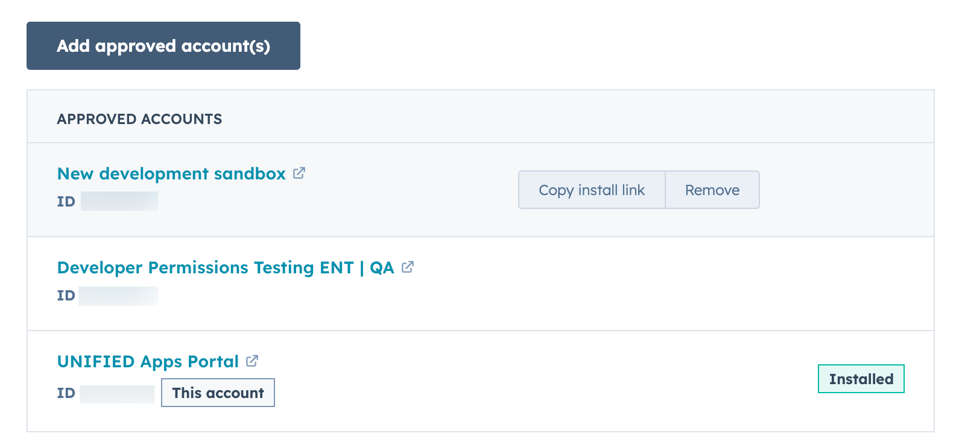This screenshot has height=448, width=959.
Task: Click external link icon beside New development sandbox
Action: [299, 173]
